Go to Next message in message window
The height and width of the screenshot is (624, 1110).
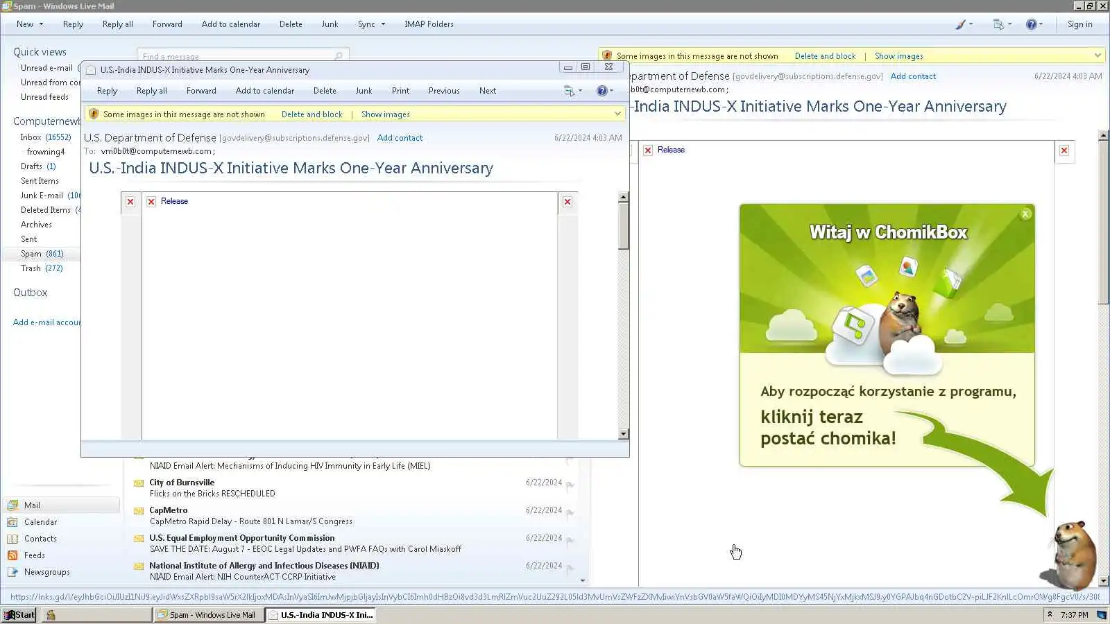click(488, 91)
